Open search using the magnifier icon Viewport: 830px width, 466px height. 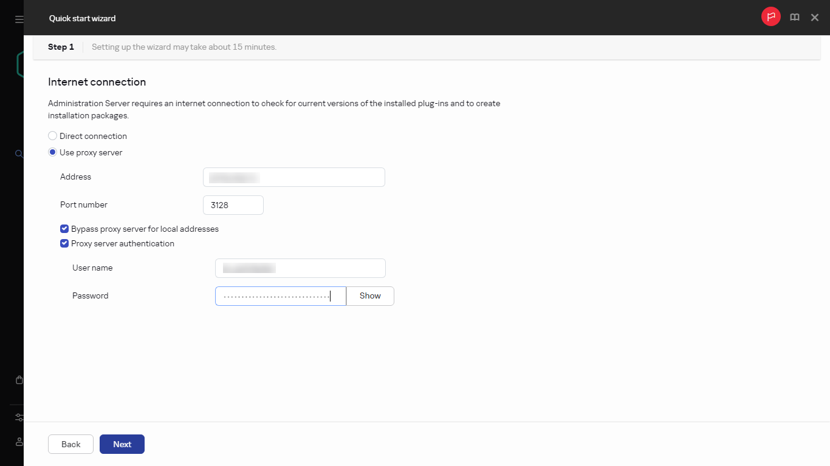(18, 154)
